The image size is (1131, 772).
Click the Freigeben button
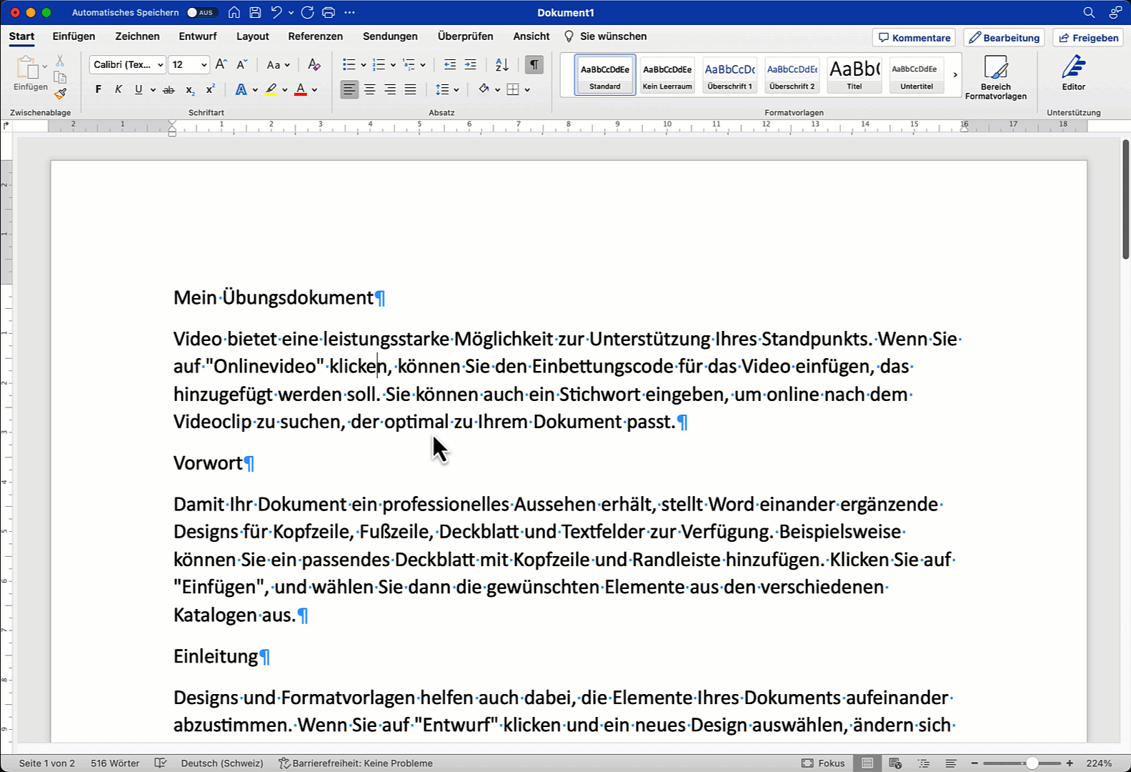point(1088,38)
